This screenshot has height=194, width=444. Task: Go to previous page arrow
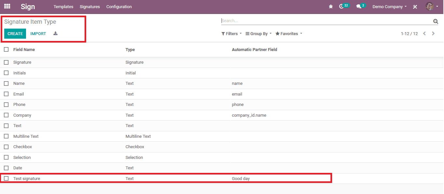click(424, 33)
